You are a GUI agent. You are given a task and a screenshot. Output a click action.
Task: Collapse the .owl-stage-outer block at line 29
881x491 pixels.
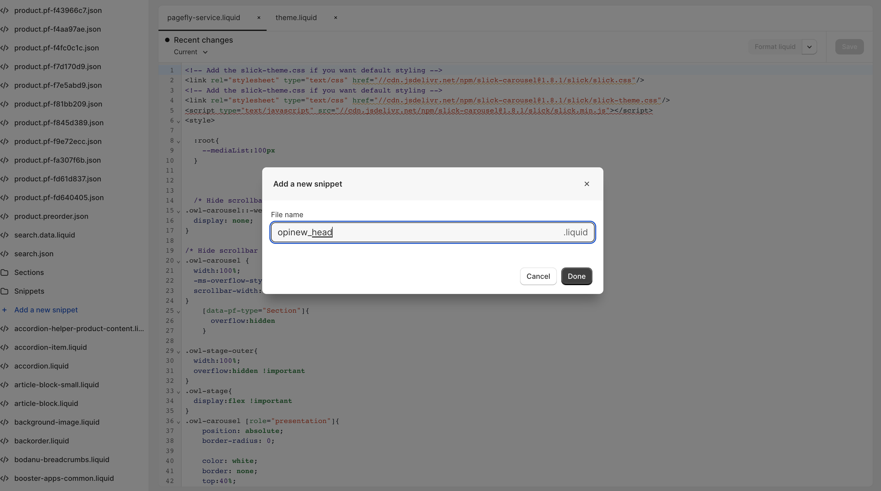click(x=178, y=352)
